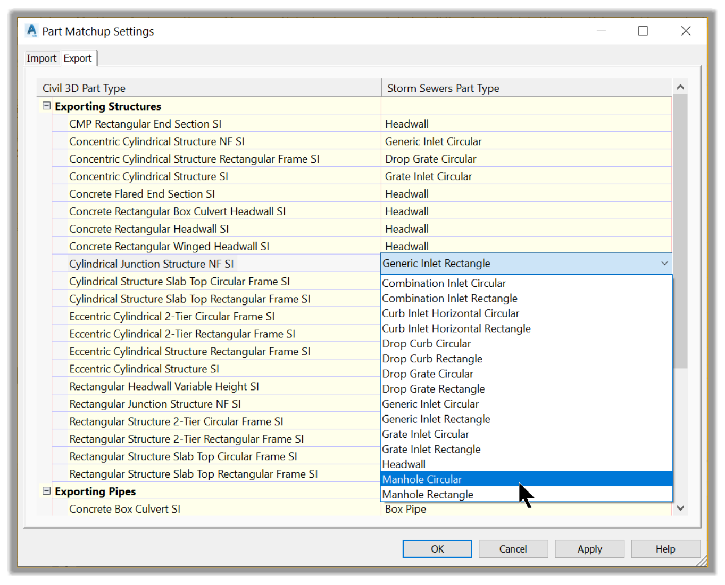Click Headwall cell for CMP Rectangular End Section
This screenshot has width=725, height=585.
(527, 124)
